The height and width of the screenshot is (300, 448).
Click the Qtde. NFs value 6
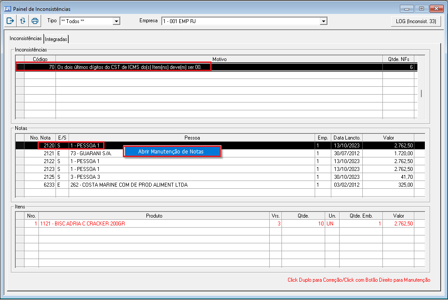pyautogui.click(x=398, y=67)
